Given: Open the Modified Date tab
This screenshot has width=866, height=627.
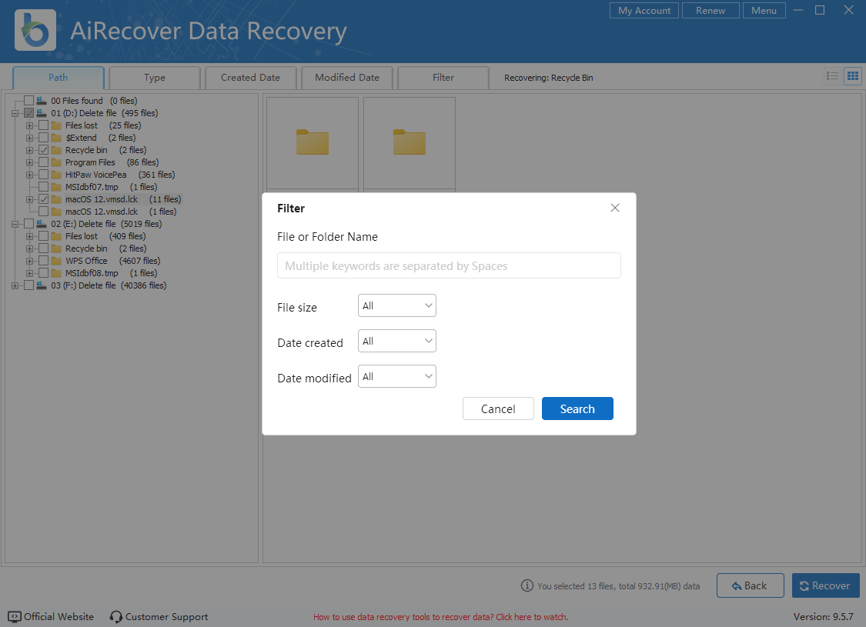Looking at the screenshot, I should pos(346,78).
